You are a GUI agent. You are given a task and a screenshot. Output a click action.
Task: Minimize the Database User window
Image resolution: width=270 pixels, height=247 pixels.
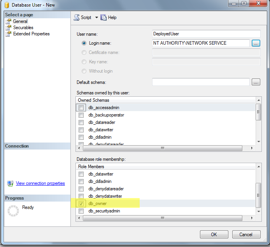pyautogui.click(x=233, y=3)
